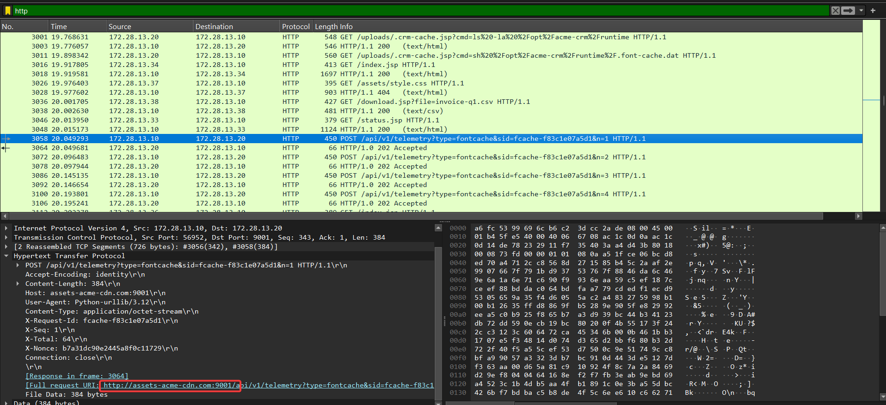This screenshot has width=886, height=405.
Task: Select packet 3106 202 Accepted response
Action: [431, 203]
